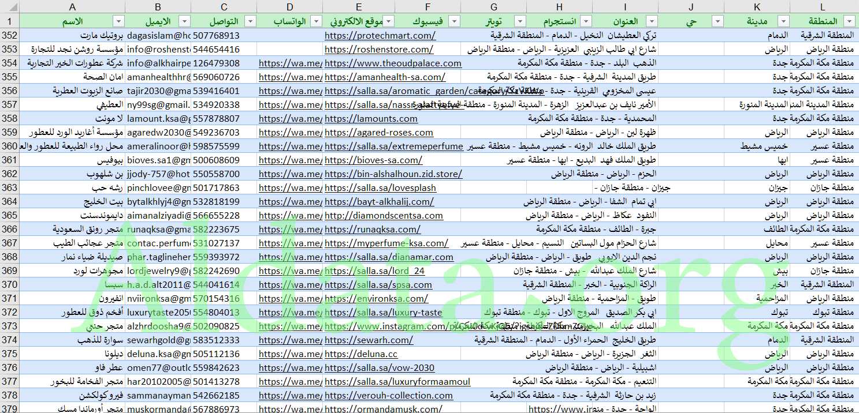Open the protechmart.com website link

coord(380,35)
